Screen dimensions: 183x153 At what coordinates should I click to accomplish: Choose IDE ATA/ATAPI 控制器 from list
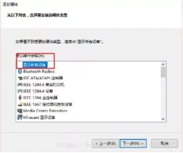tap(43, 78)
